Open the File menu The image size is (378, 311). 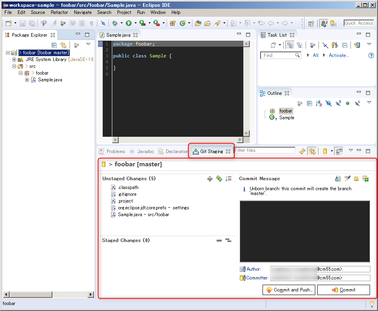click(8, 12)
